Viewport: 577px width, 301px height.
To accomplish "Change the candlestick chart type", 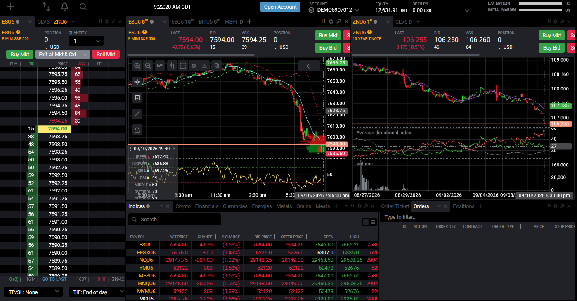I will coord(171,66).
